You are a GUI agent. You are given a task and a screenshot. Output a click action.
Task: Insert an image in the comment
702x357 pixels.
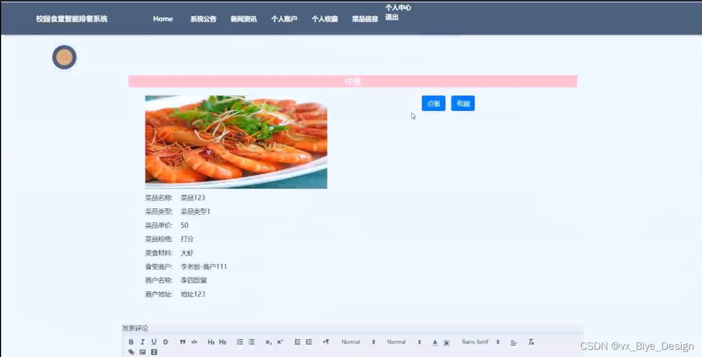point(142,352)
